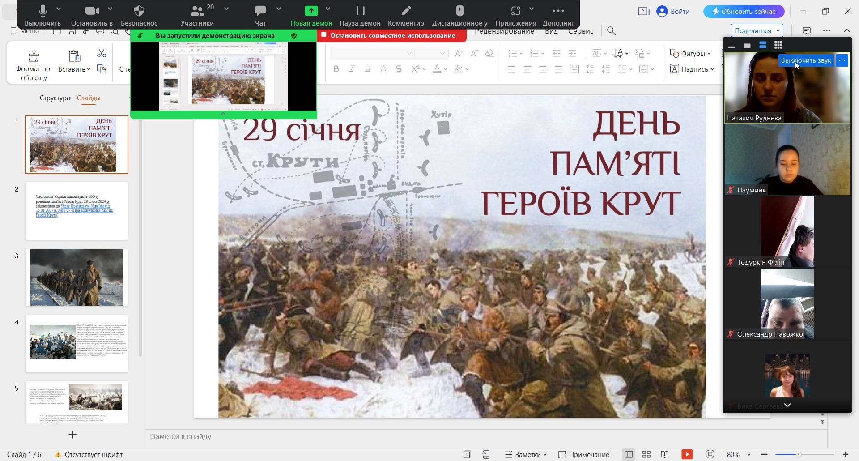Toggle italic formatting

click(x=352, y=69)
